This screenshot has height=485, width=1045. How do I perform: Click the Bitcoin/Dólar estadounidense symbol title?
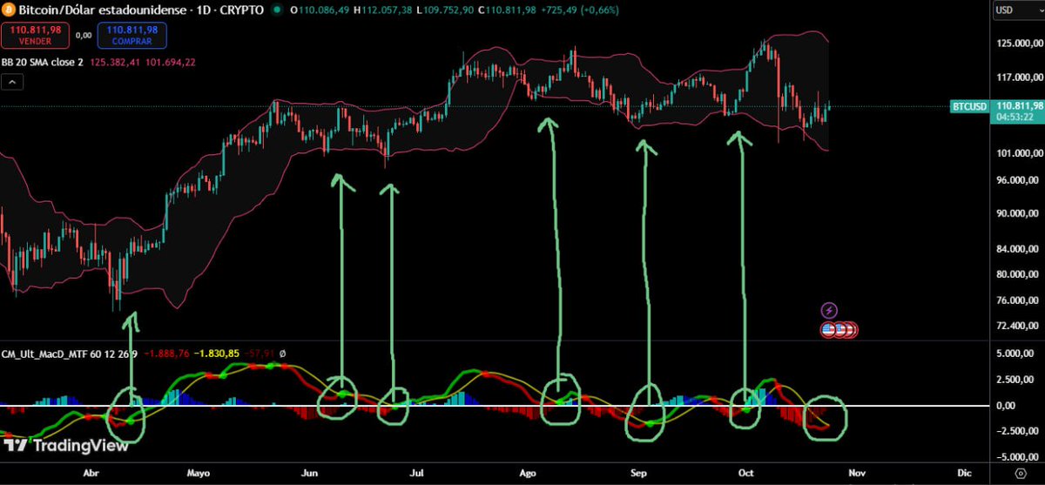102,10
